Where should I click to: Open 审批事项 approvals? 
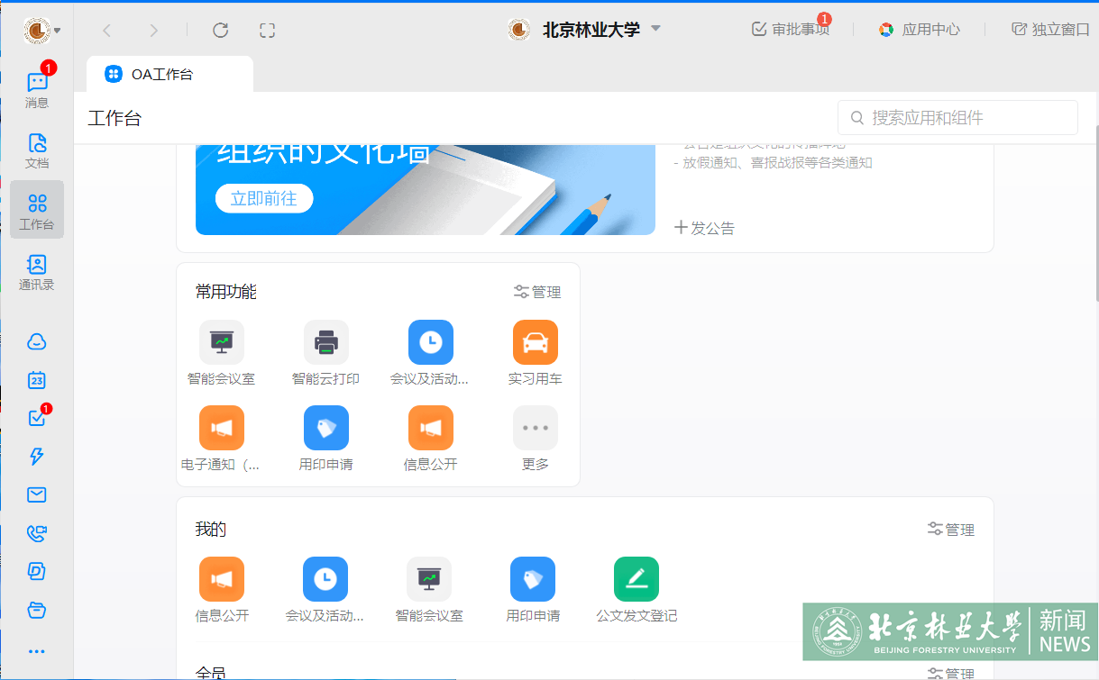click(791, 29)
